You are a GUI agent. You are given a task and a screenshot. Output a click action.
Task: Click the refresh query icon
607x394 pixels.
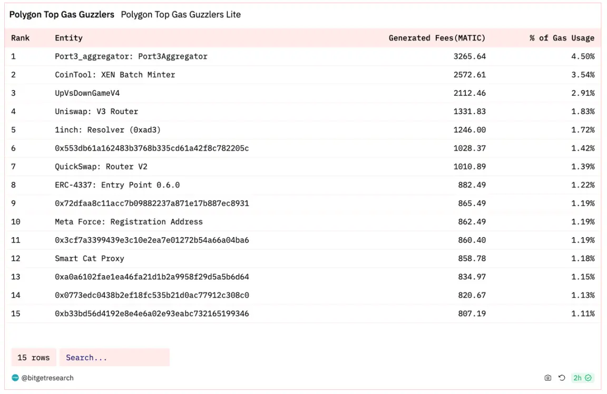562,378
